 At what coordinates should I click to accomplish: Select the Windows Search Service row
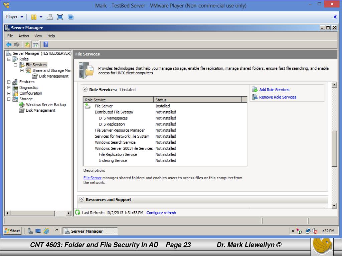click(165, 142)
